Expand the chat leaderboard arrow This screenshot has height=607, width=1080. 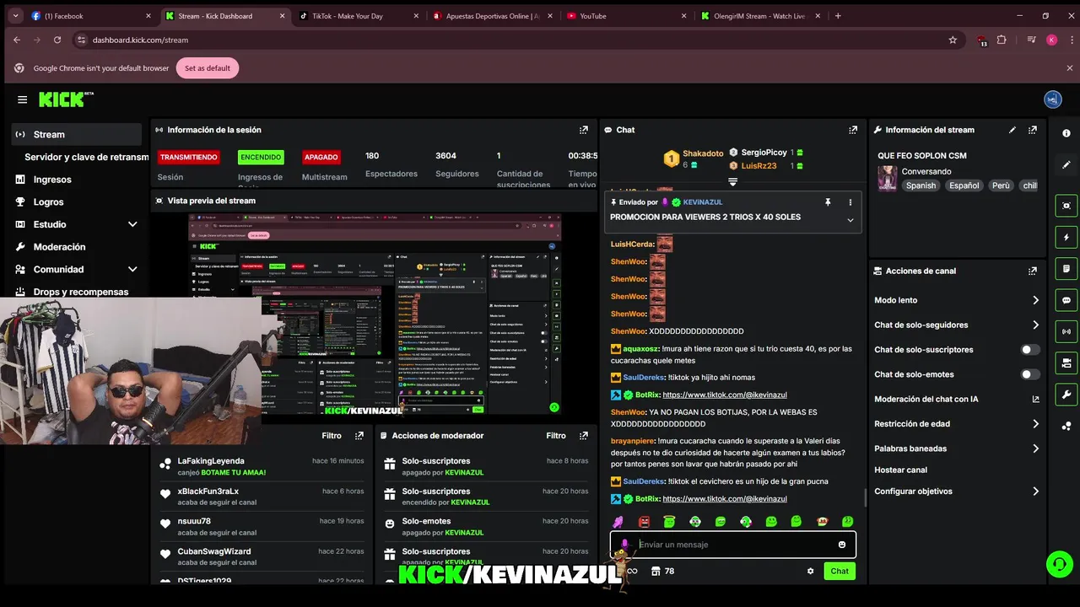click(x=732, y=181)
